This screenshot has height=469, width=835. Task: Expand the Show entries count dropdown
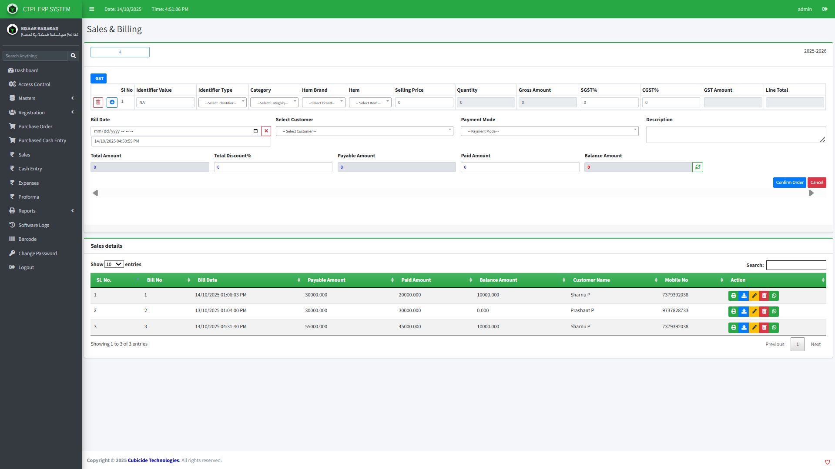pos(114,265)
